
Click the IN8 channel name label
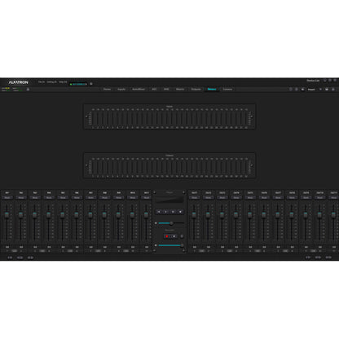105,192
